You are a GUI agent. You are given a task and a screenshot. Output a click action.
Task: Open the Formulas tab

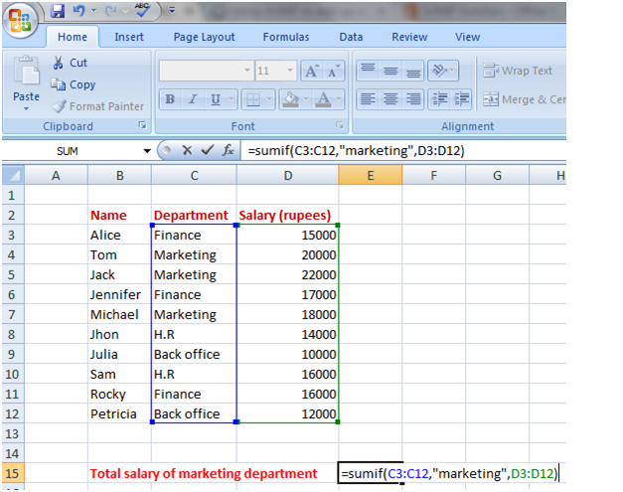click(286, 37)
